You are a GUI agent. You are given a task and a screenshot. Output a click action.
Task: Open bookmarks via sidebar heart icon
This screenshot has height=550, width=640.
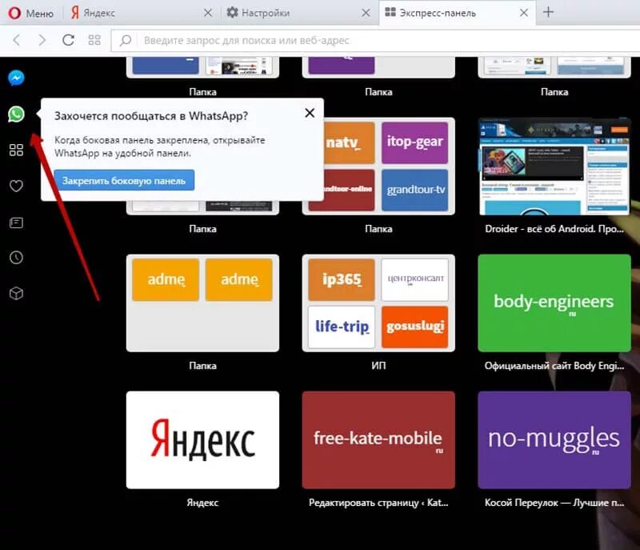click(x=16, y=186)
